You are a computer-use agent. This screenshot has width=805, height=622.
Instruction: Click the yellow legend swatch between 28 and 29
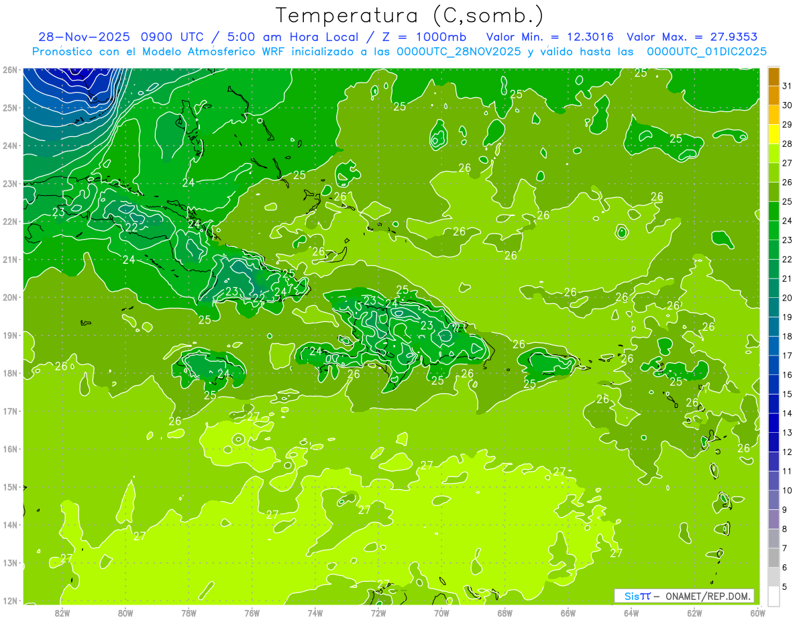tap(773, 134)
